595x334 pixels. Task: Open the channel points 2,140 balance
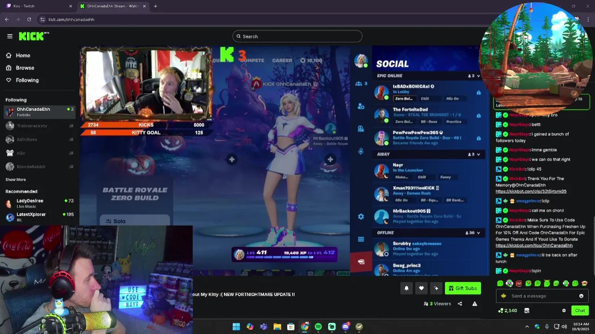[507, 310]
